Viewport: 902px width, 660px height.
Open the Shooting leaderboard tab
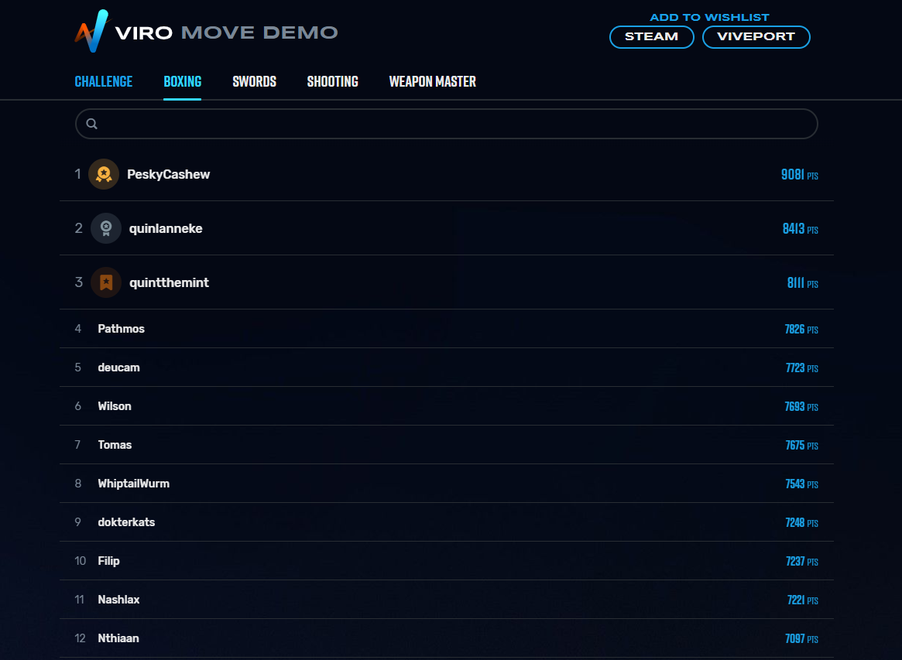332,82
